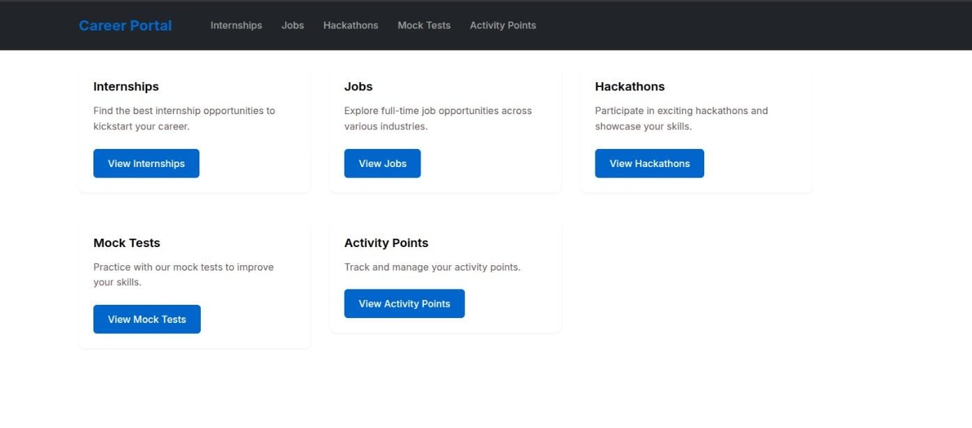Click the View Mock Tests button
Viewport: 972px width, 428px height.
point(147,319)
